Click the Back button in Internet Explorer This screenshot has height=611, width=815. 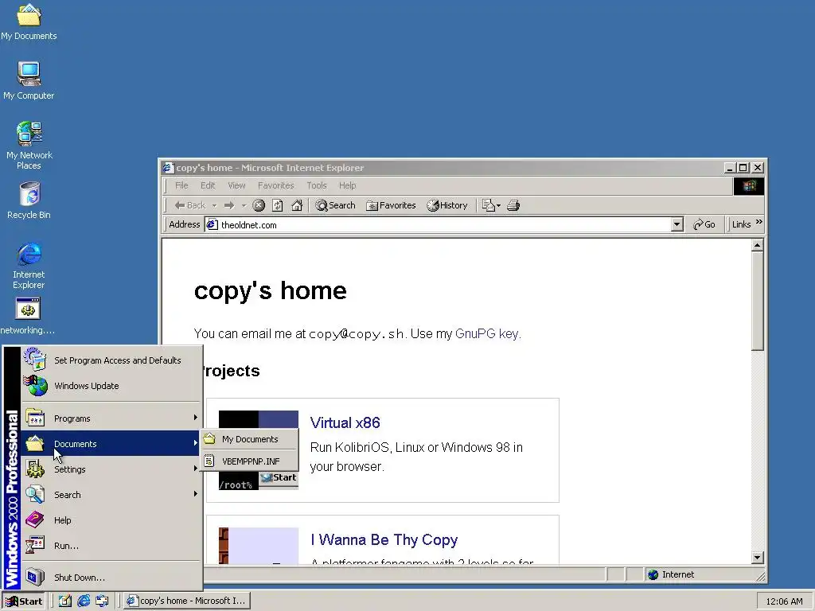pos(190,205)
